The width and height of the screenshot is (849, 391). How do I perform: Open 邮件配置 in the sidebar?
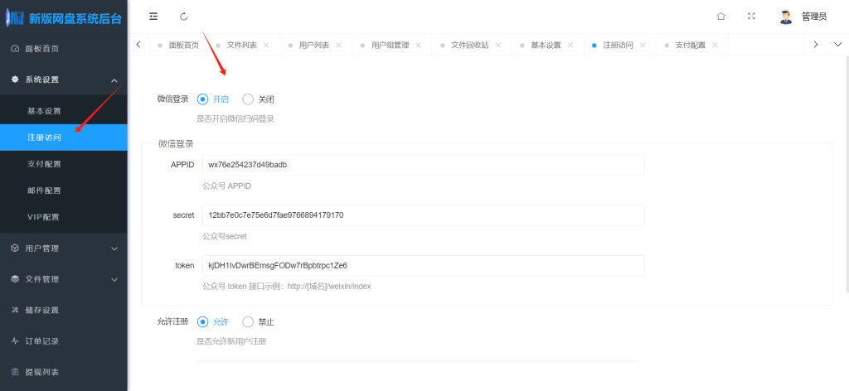[63, 191]
